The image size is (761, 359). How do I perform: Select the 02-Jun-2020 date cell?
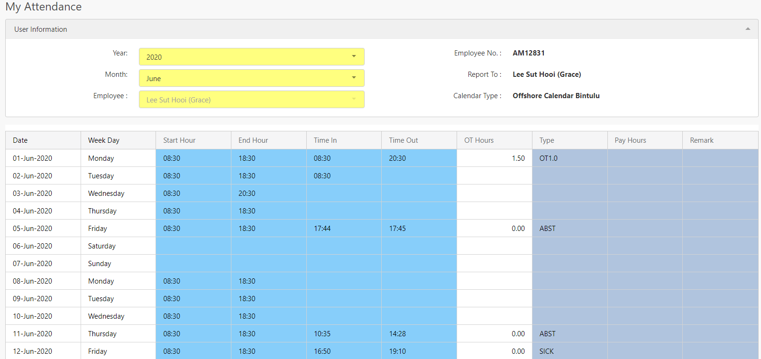click(x=43, y=176)
